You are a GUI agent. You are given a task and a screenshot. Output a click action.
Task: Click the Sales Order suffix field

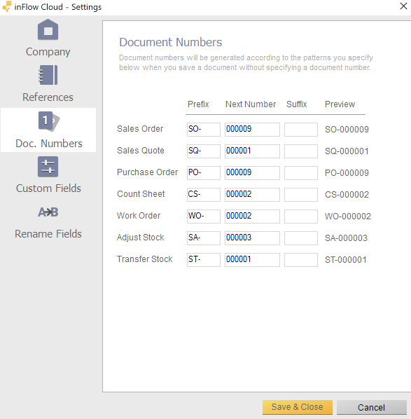301,130
